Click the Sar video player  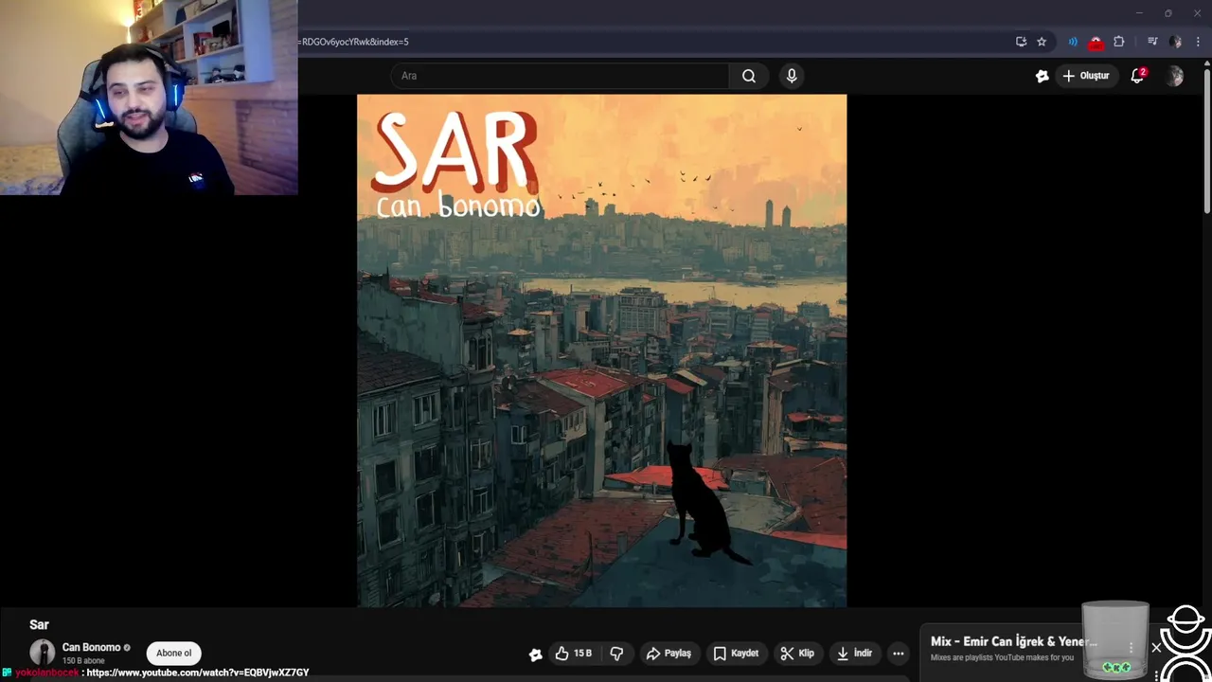(601, 350)
